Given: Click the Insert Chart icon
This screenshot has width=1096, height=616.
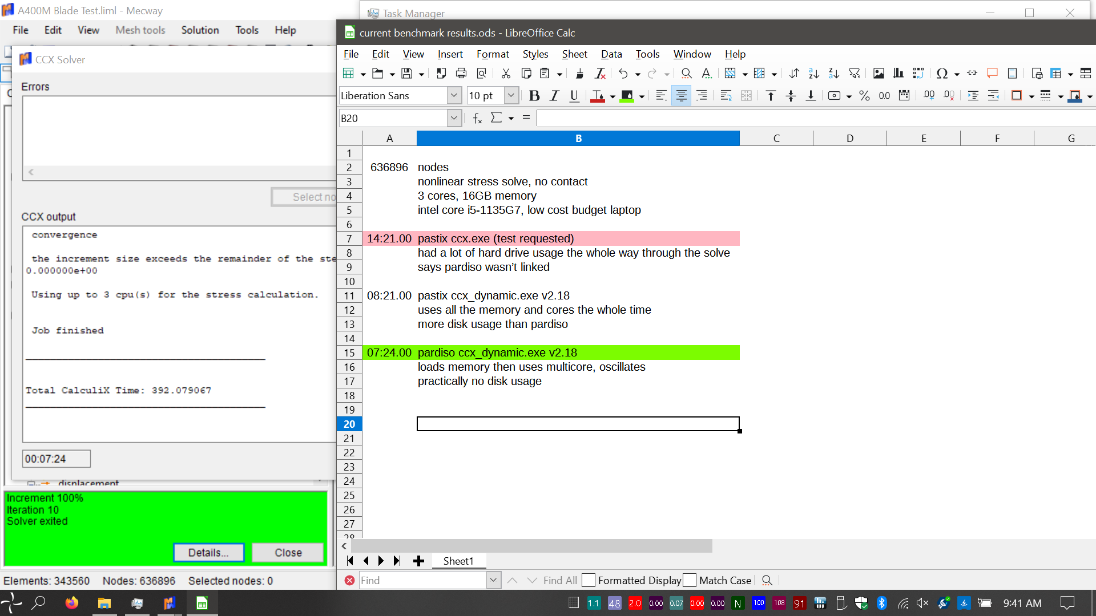Looking at the screenshot, I should tap(898, 73).
